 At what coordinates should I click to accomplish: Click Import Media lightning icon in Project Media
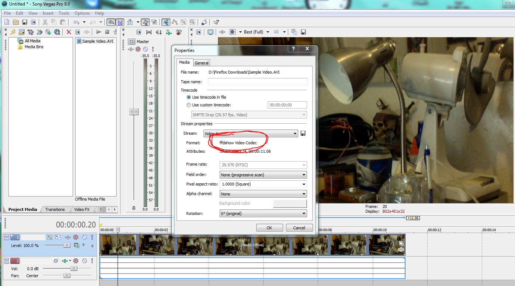click(13, 32)
